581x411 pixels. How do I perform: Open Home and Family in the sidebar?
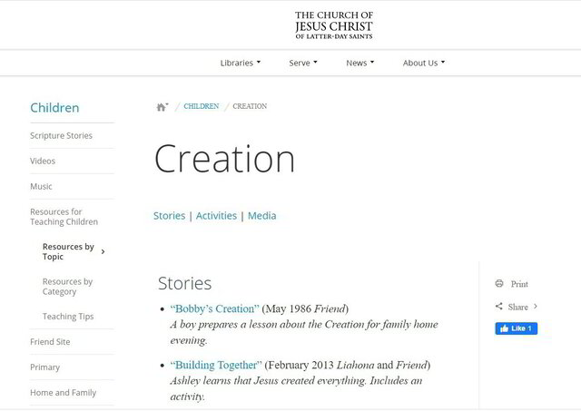click(x=63, y=393)
